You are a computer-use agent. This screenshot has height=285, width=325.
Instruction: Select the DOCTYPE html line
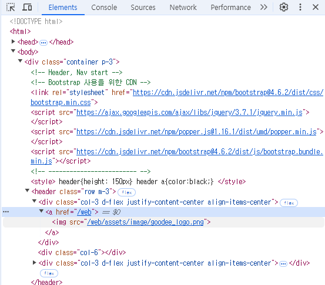point(36,21)
